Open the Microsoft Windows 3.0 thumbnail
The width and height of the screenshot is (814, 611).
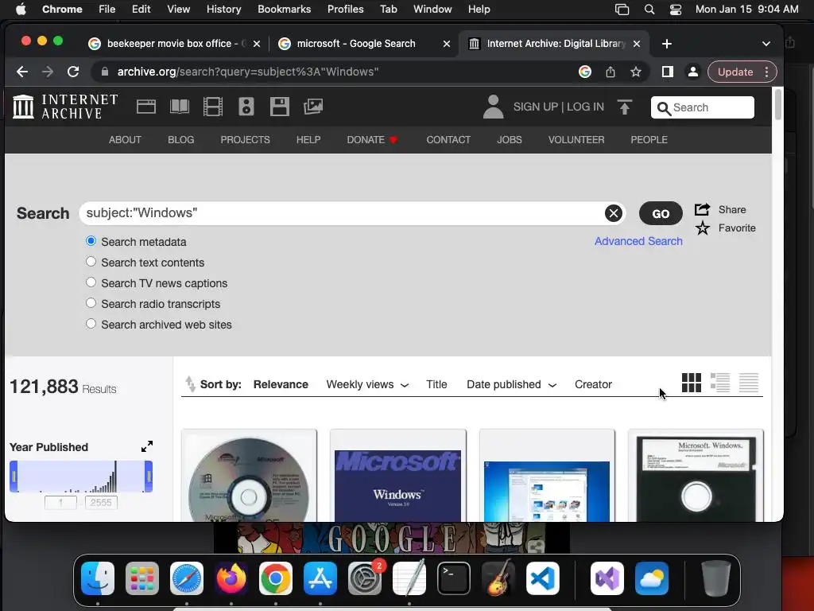click(398, 476)
